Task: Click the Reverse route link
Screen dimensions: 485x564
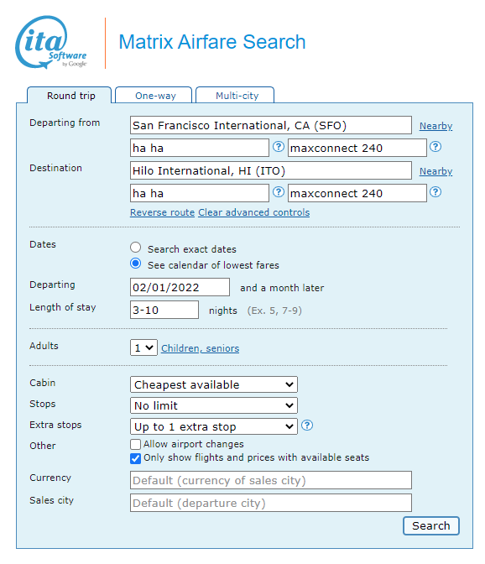Action: pos(162,212)
